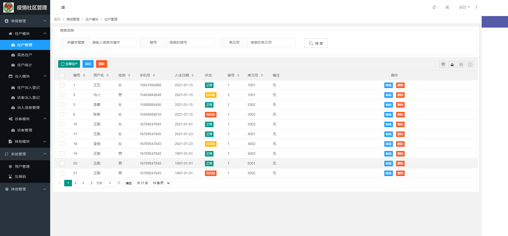Go to next page arrow
The width and height of the screenshot is (508, 236).
91,183
